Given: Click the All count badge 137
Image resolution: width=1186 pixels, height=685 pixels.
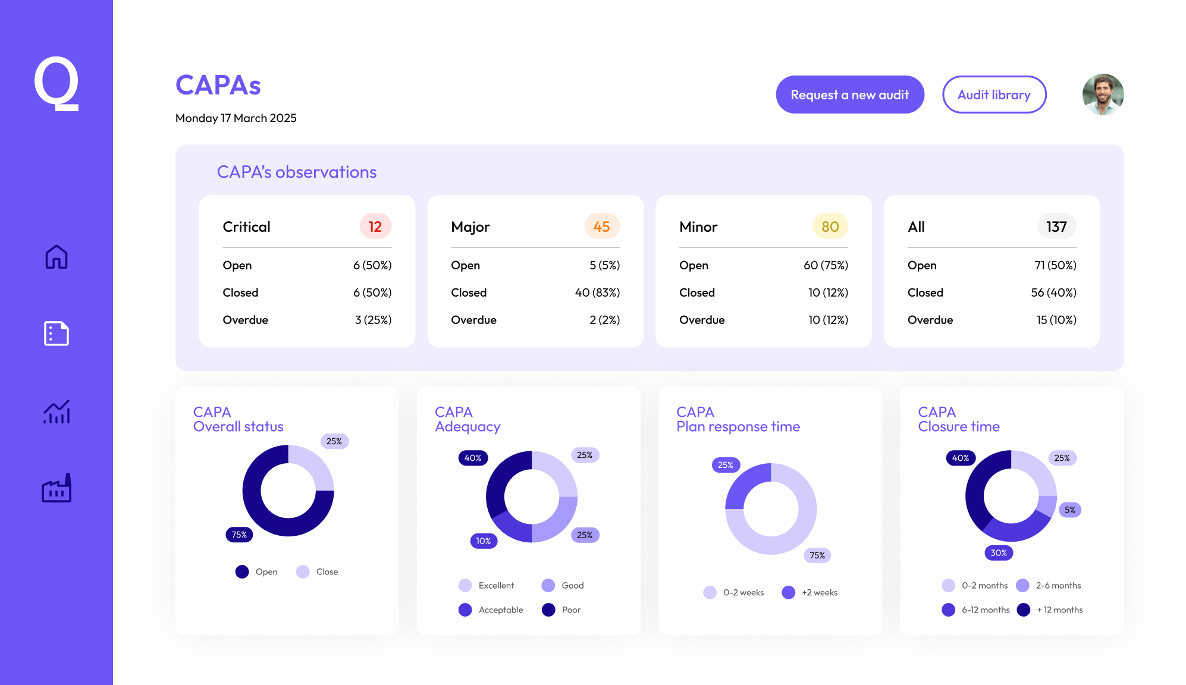Looking at the screenshot, I should (1056, 227).
